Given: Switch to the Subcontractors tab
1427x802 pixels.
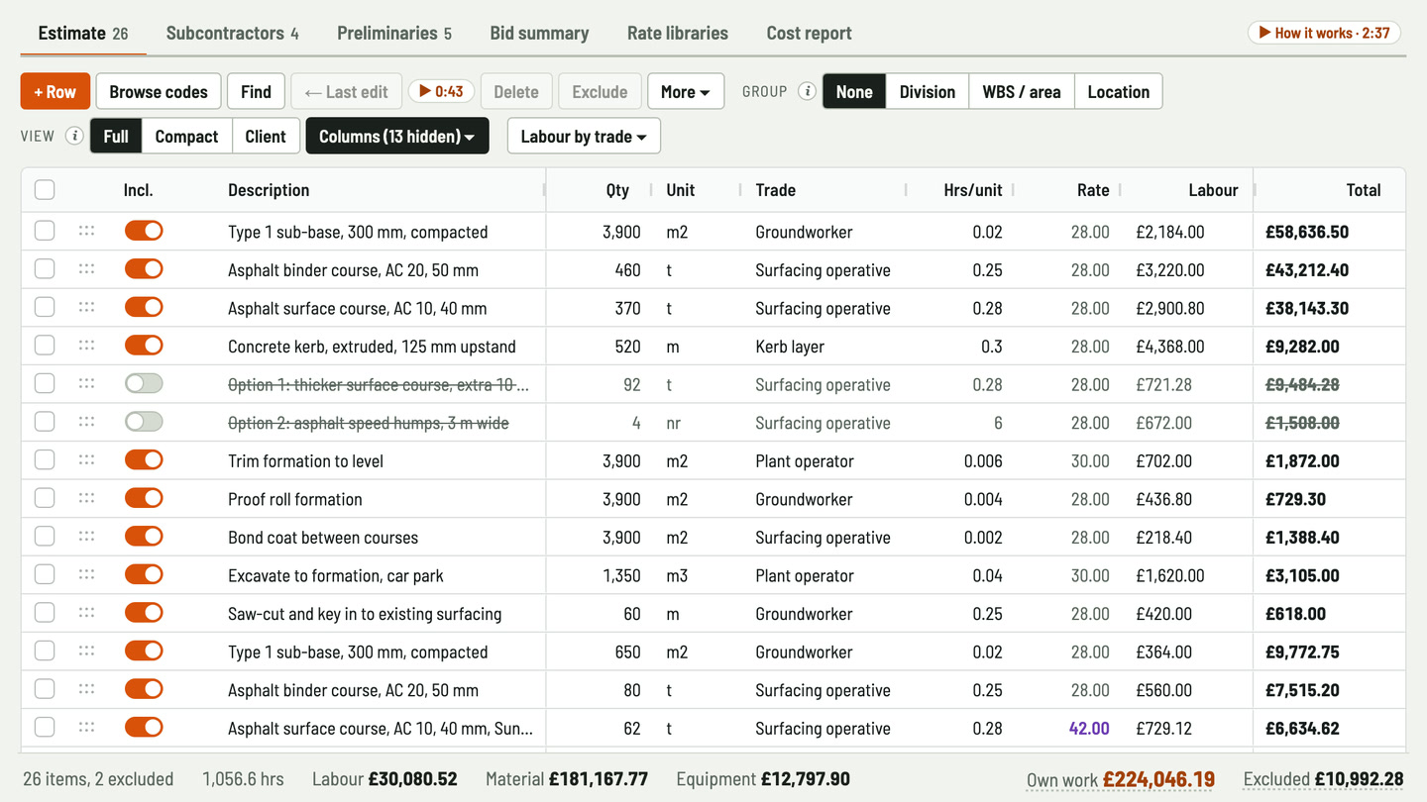Looking at the screenshot, I should coord(232,33).
